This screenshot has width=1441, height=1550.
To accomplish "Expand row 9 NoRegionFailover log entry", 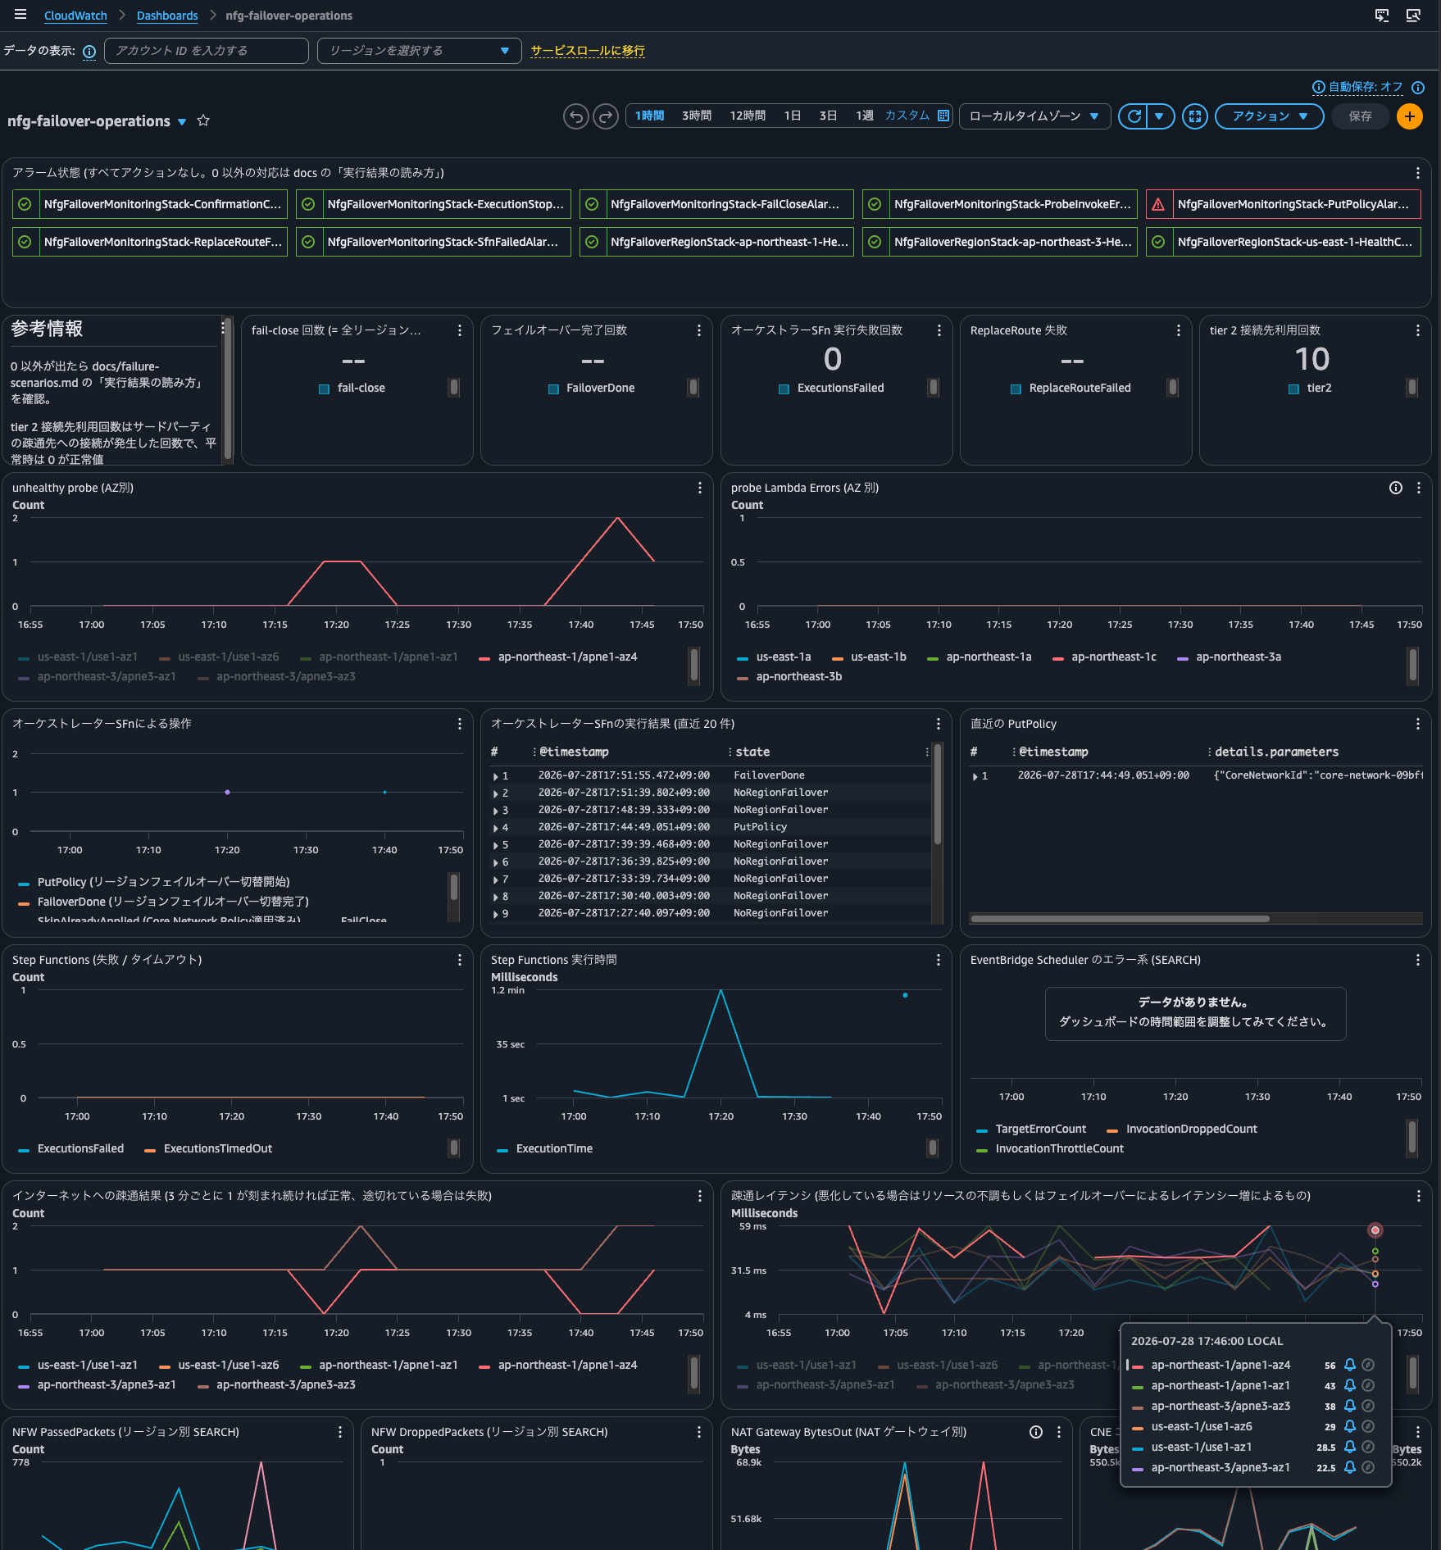I will pyautogui.click(x=495, y=913).
